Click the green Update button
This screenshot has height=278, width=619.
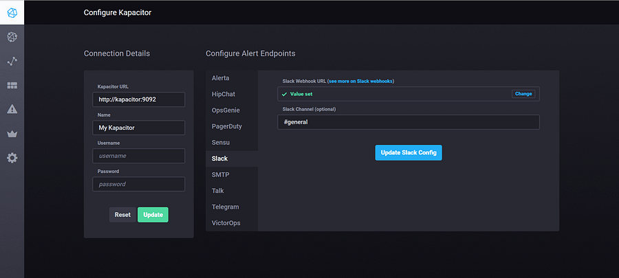[x=153, y=215]
